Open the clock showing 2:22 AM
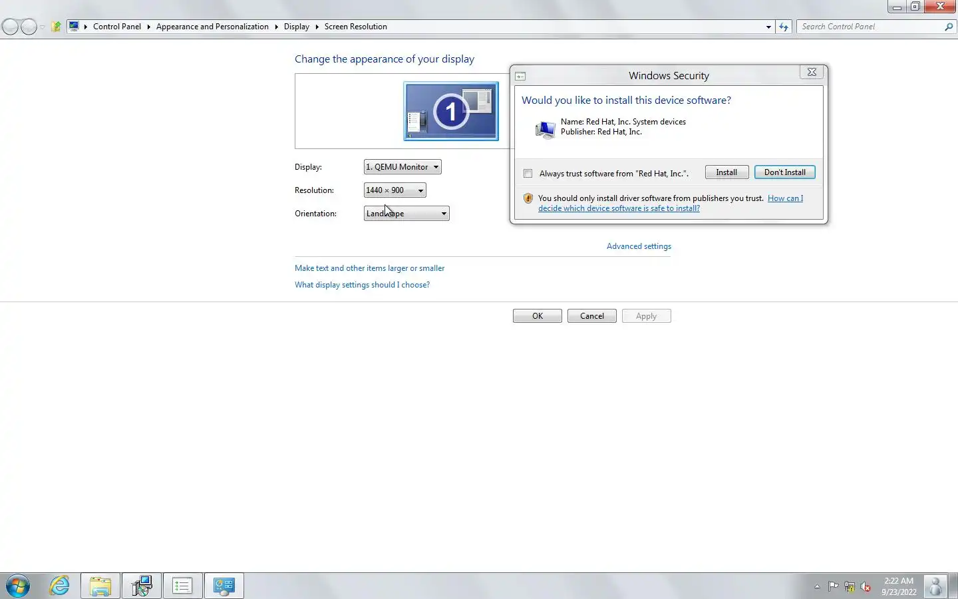Image resolution: width=958 pixels, height=599 pixels. point(899,586)
